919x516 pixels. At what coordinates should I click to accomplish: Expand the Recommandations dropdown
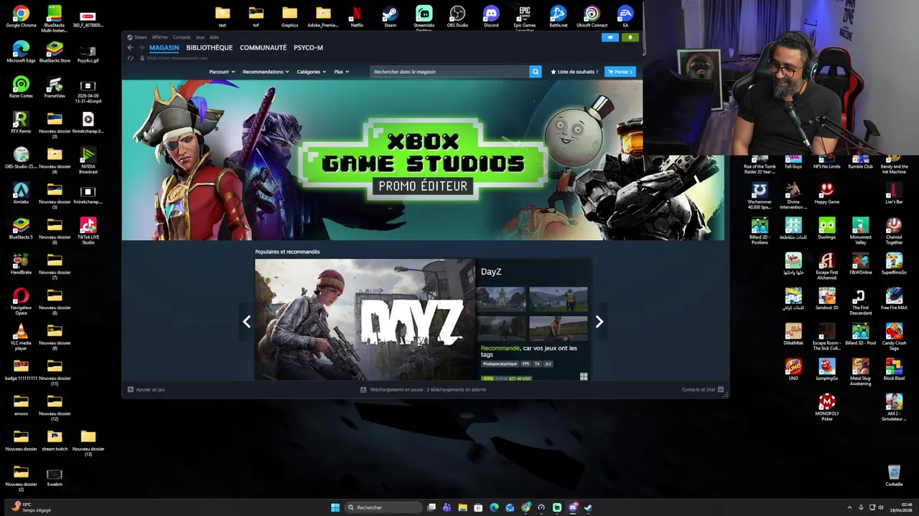tap(266, 72)
